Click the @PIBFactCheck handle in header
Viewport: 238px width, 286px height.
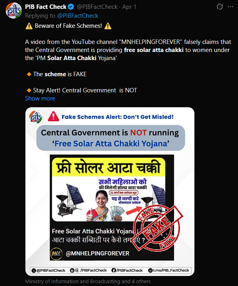tap(97, 7)
